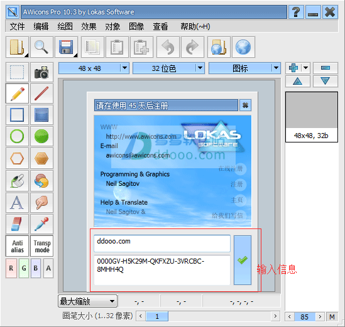345x327 pixels.
Task: Click the brush size slider showing 1
Action: 157,316
